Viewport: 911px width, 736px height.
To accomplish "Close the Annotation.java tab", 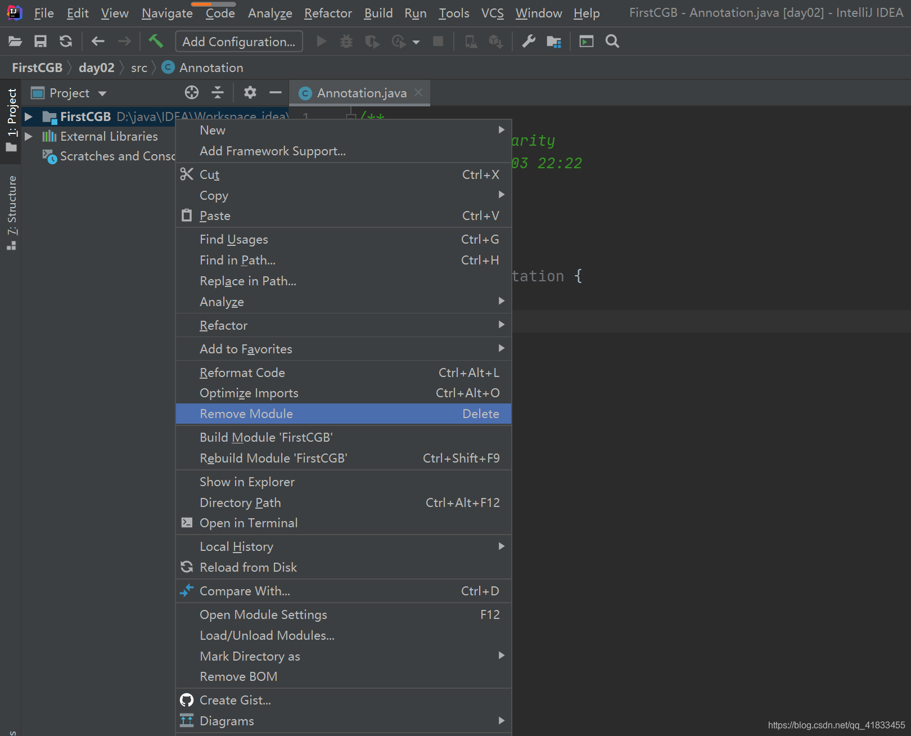I will pos(418,92).
